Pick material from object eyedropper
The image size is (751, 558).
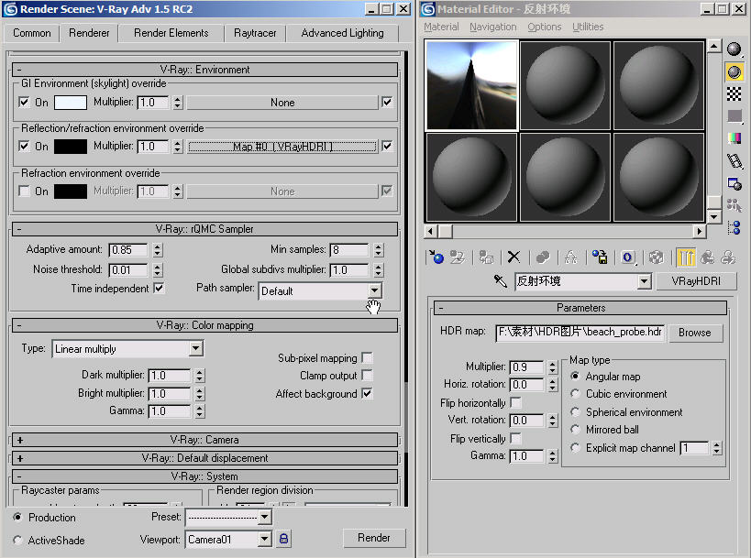point(500,281)
